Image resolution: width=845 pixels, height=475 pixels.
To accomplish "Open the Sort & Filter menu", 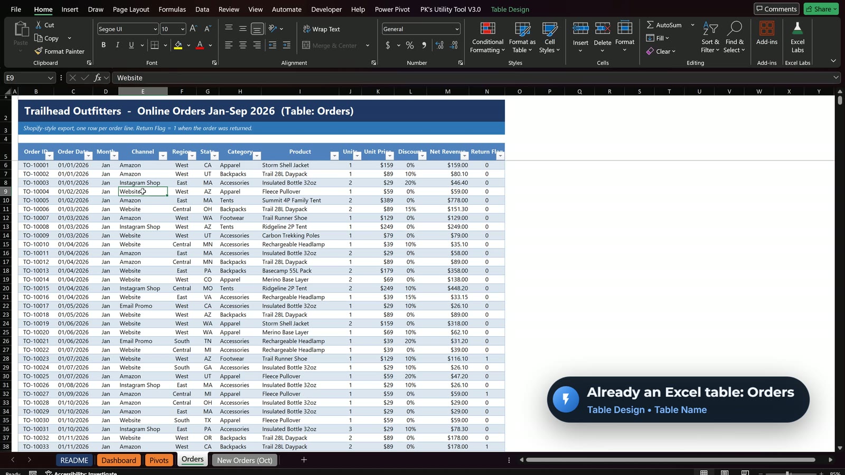I will [x=710, y=37].
